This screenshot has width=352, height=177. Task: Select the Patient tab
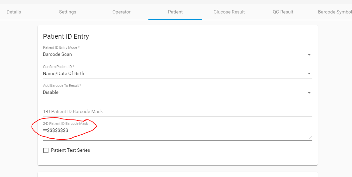pyautogui.click(x=175, y=12)
